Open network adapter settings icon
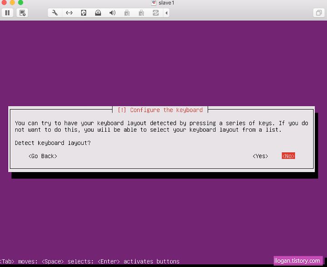This screenshot has width=327, height=267. click(69, 13)
